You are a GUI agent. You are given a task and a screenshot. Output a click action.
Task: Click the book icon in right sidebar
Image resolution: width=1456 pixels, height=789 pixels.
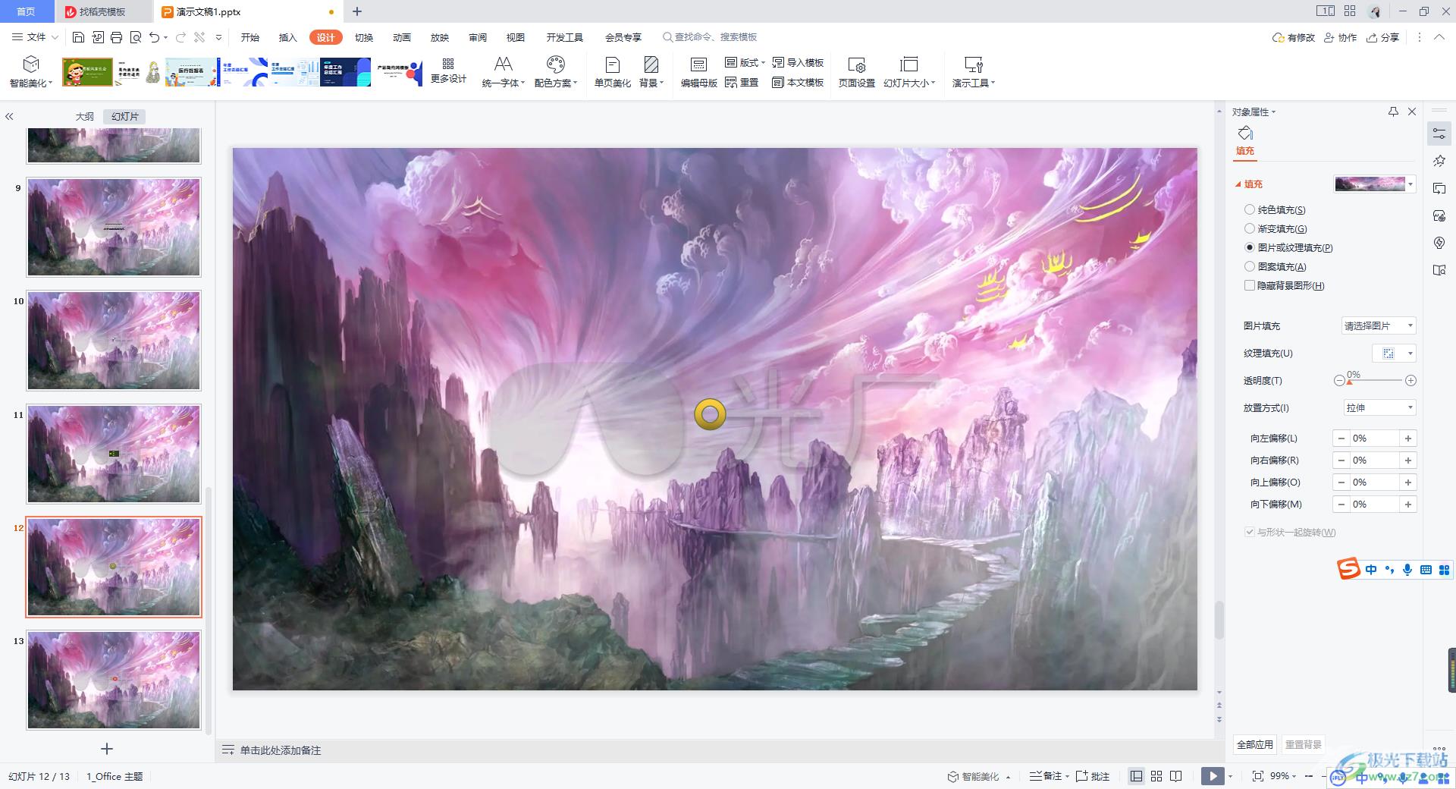(1439, 270)
